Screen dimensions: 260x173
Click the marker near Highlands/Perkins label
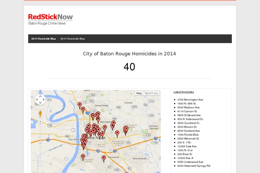click(83, 157)
